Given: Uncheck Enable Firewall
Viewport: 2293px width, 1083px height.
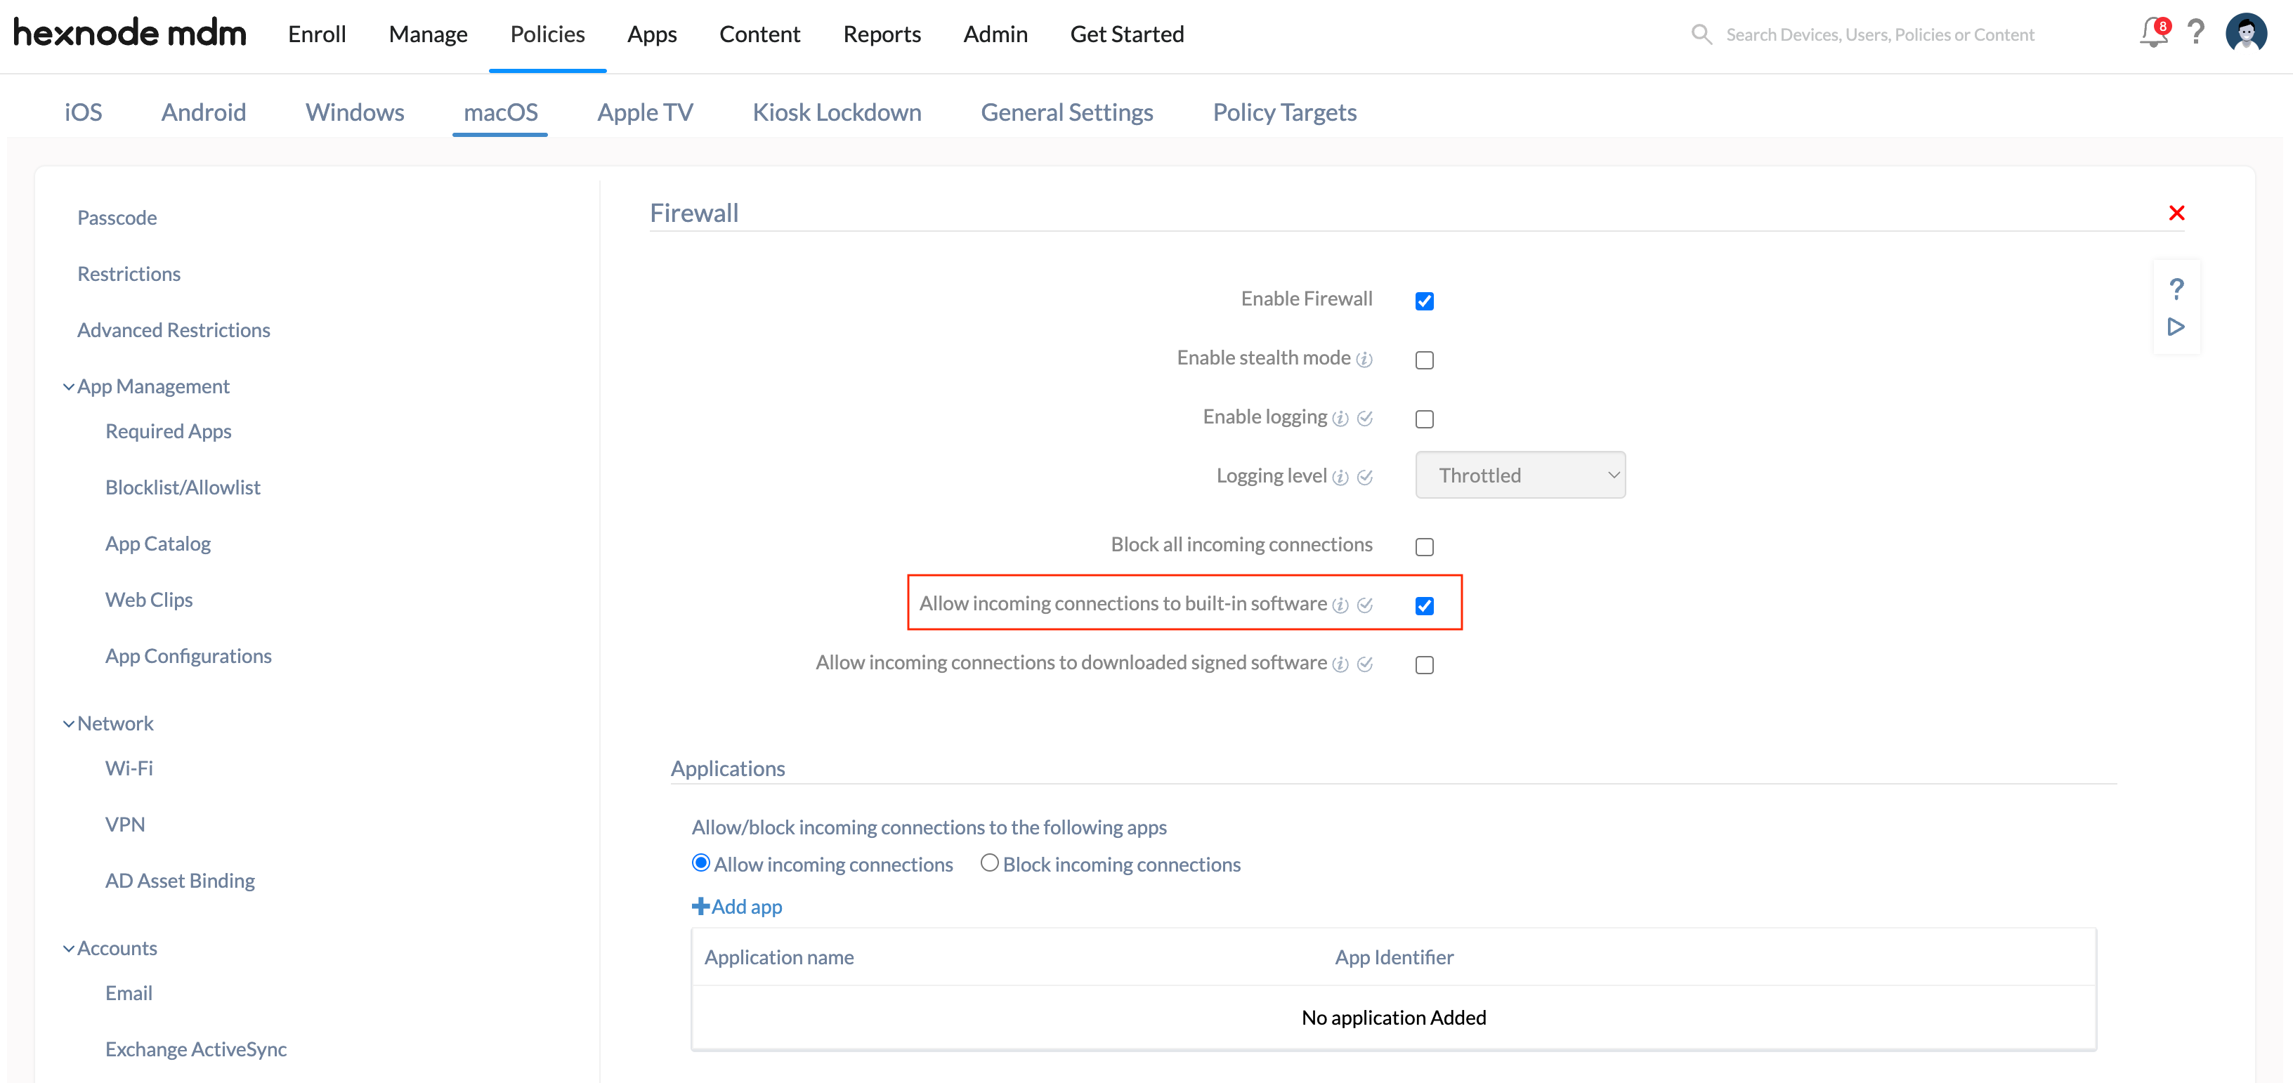Looking at the screenshot, I should tap(1424, 301).
